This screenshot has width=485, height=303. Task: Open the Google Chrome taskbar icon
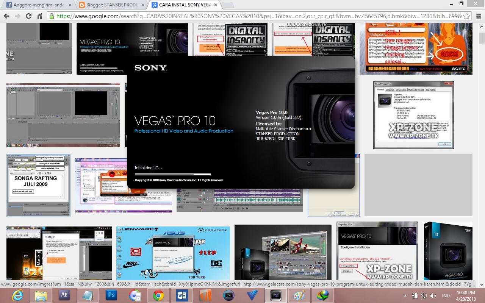[158, 295]
